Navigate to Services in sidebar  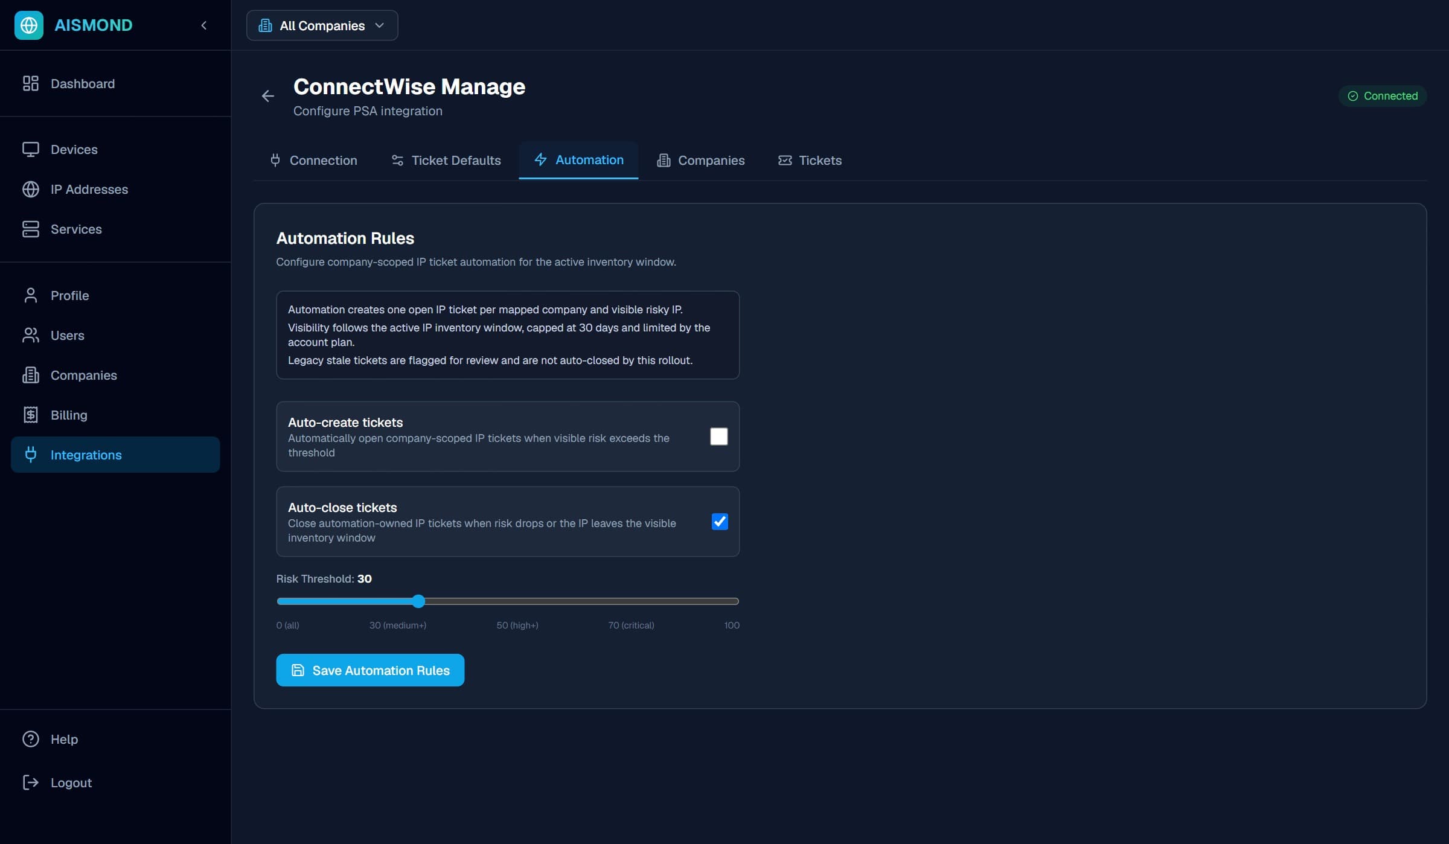click(x=115, y=229)
